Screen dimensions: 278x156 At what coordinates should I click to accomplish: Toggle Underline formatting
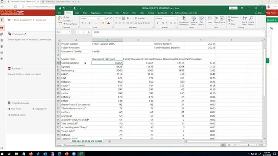[x=89, y=23]
